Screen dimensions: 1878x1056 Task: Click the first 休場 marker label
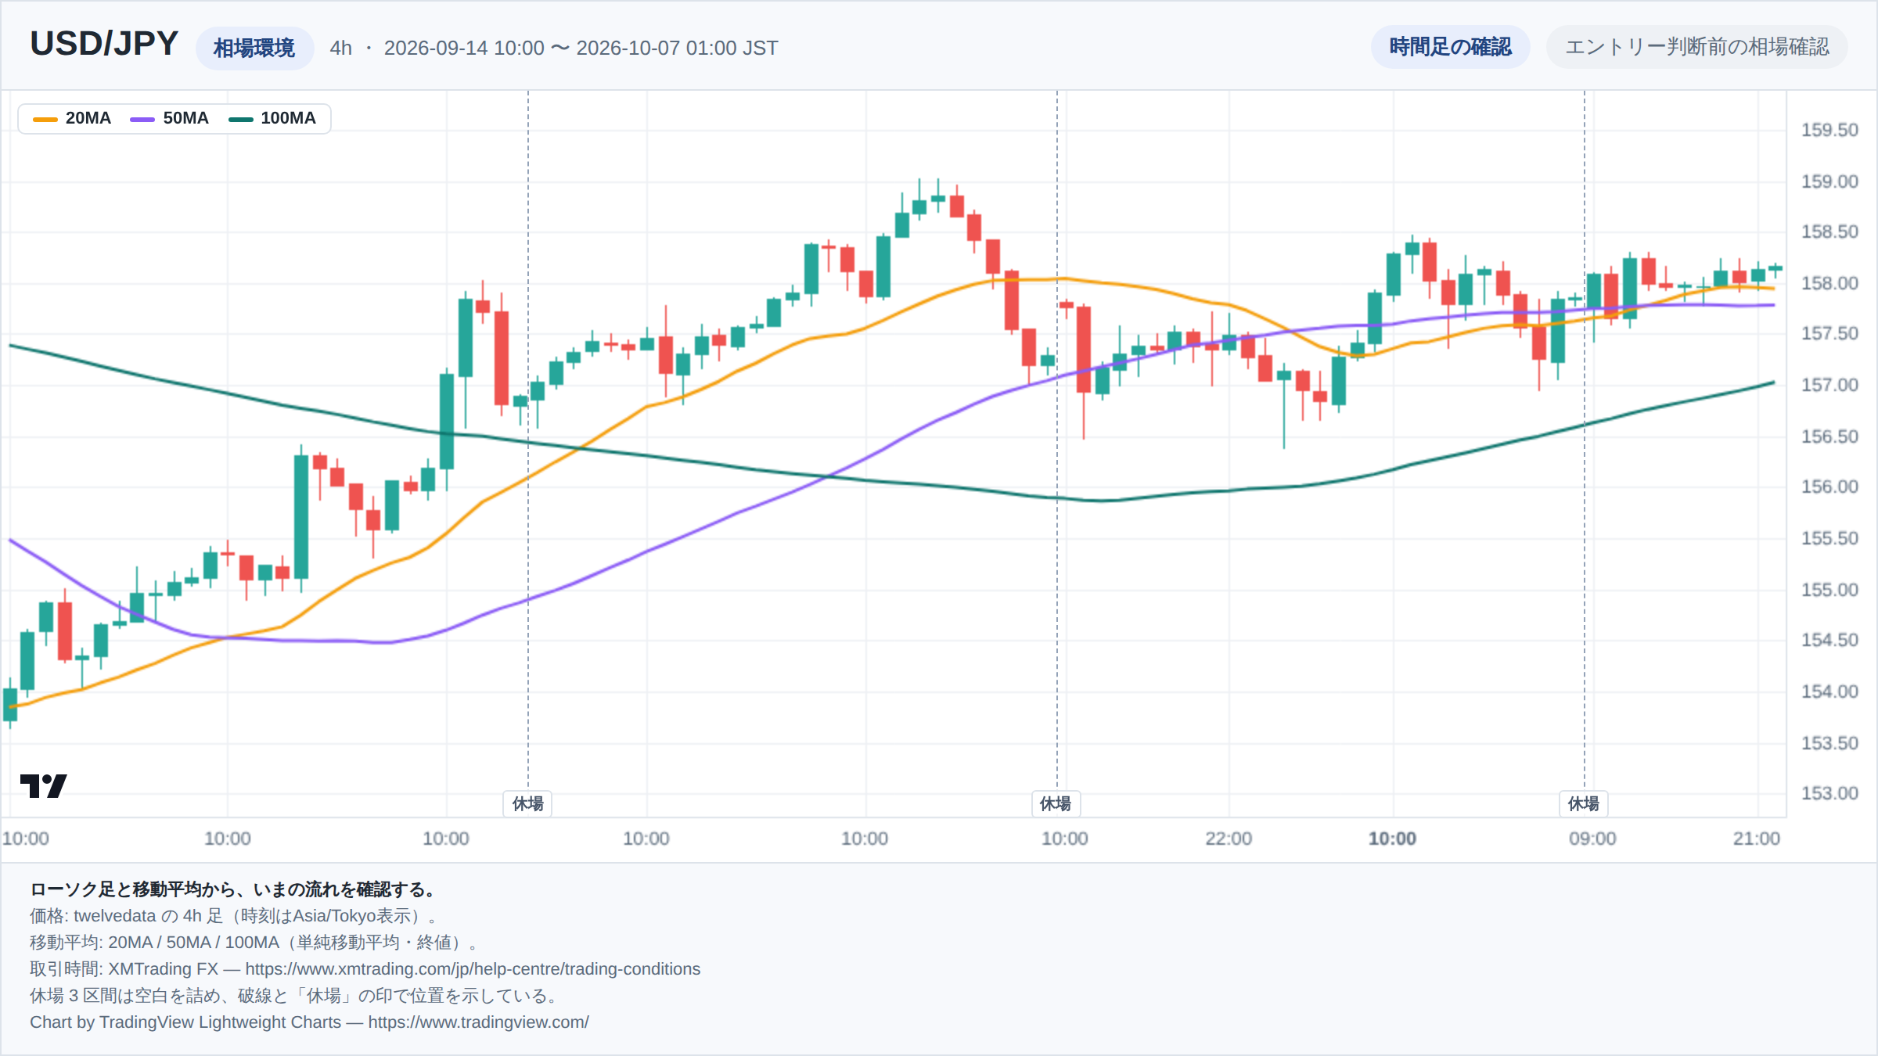[527, 803]
